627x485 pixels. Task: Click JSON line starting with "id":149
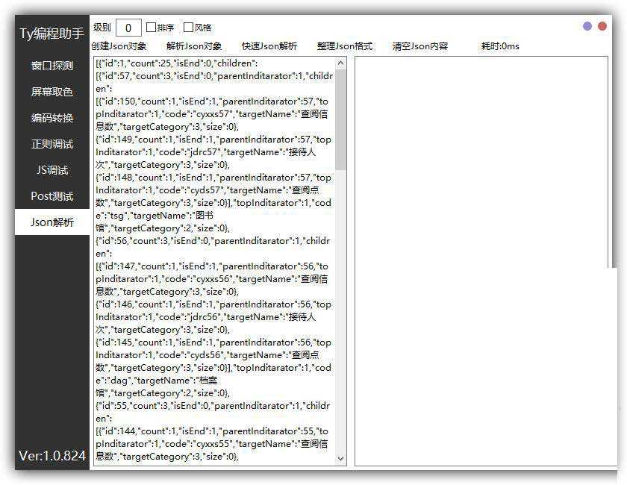tap(213, 140)
